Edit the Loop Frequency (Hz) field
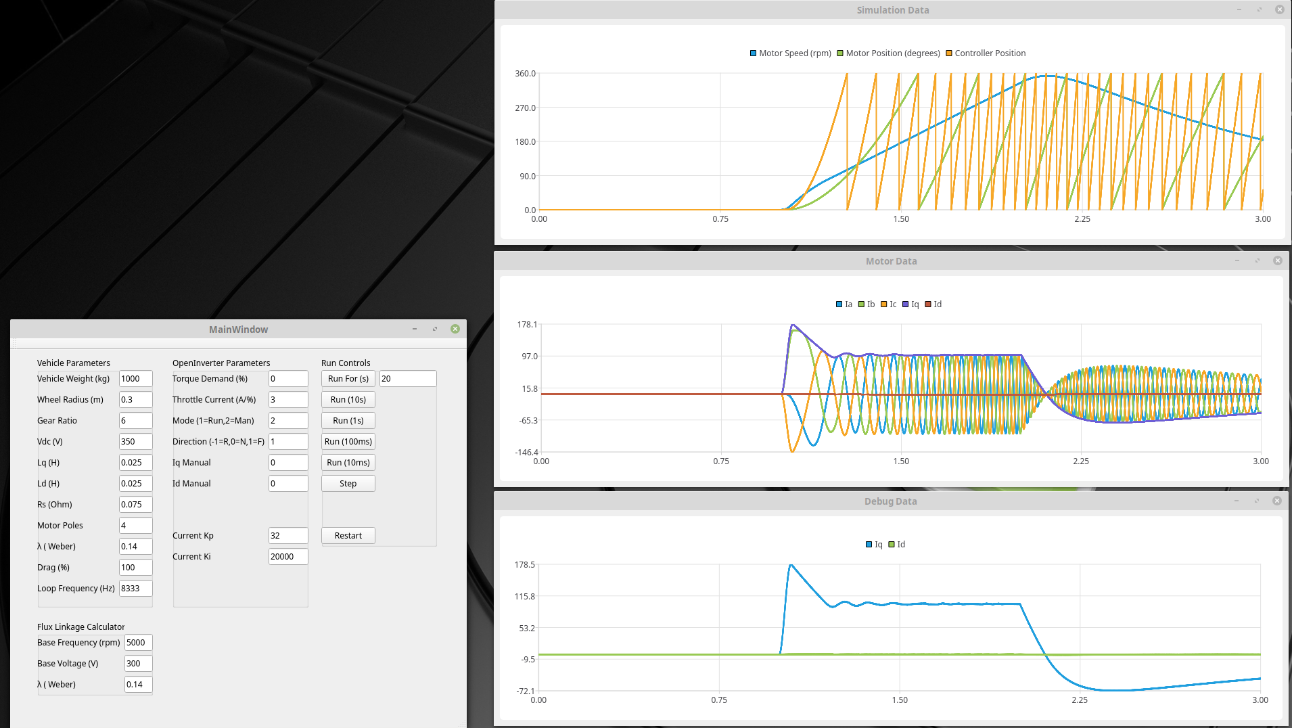The image size is (1292, 728). [135, 589]
